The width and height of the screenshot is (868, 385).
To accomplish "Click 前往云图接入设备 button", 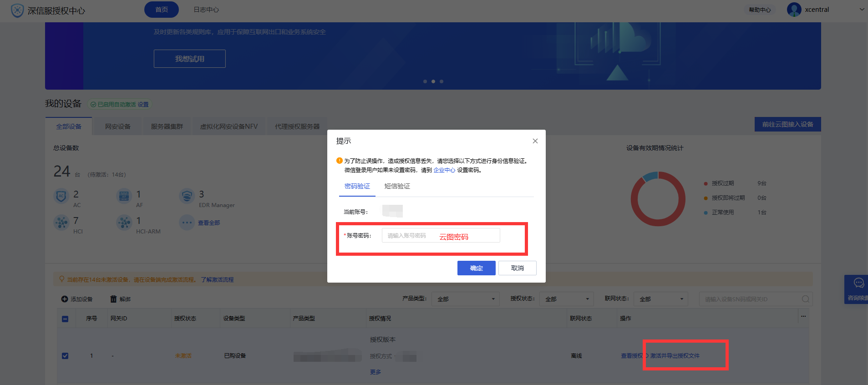I will tap(788, 124).
